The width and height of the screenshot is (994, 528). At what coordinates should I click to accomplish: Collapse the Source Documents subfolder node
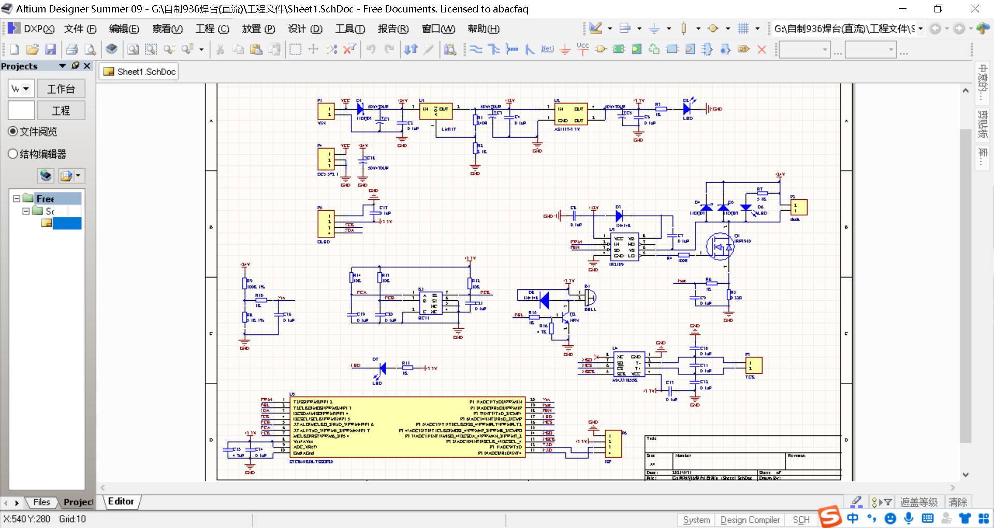(x=25, y=211)
